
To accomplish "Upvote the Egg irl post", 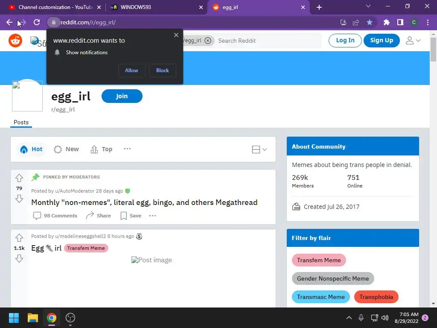I will 19,237.
